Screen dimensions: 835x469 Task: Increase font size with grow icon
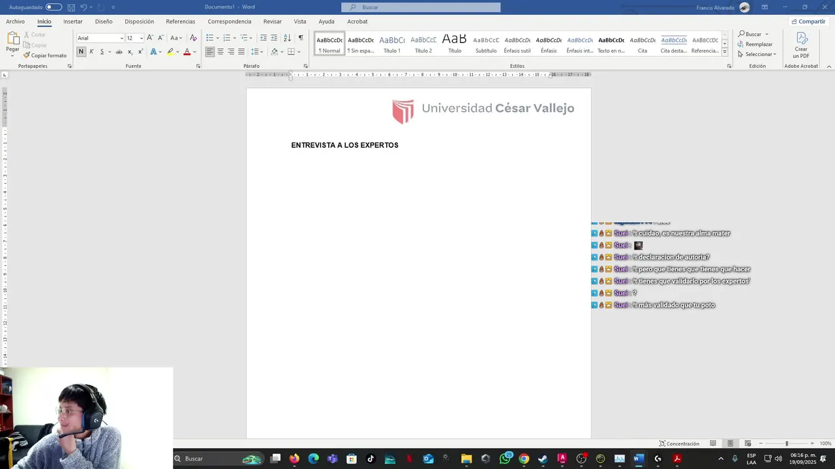pos(150,38)
